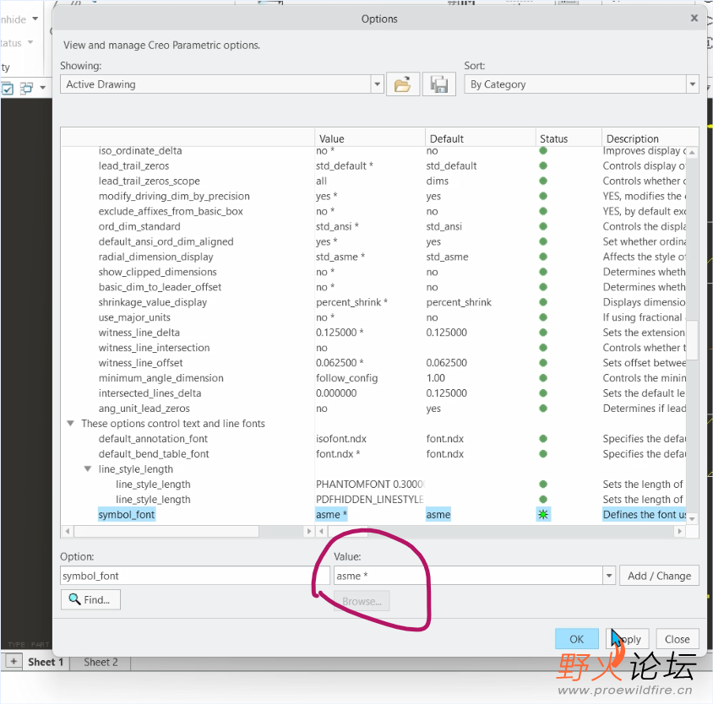This screenshot has height=704, width=713.
Task: Click the 'PDFHIDDEN_LINESTYLE' value cell
Action: 370,499
